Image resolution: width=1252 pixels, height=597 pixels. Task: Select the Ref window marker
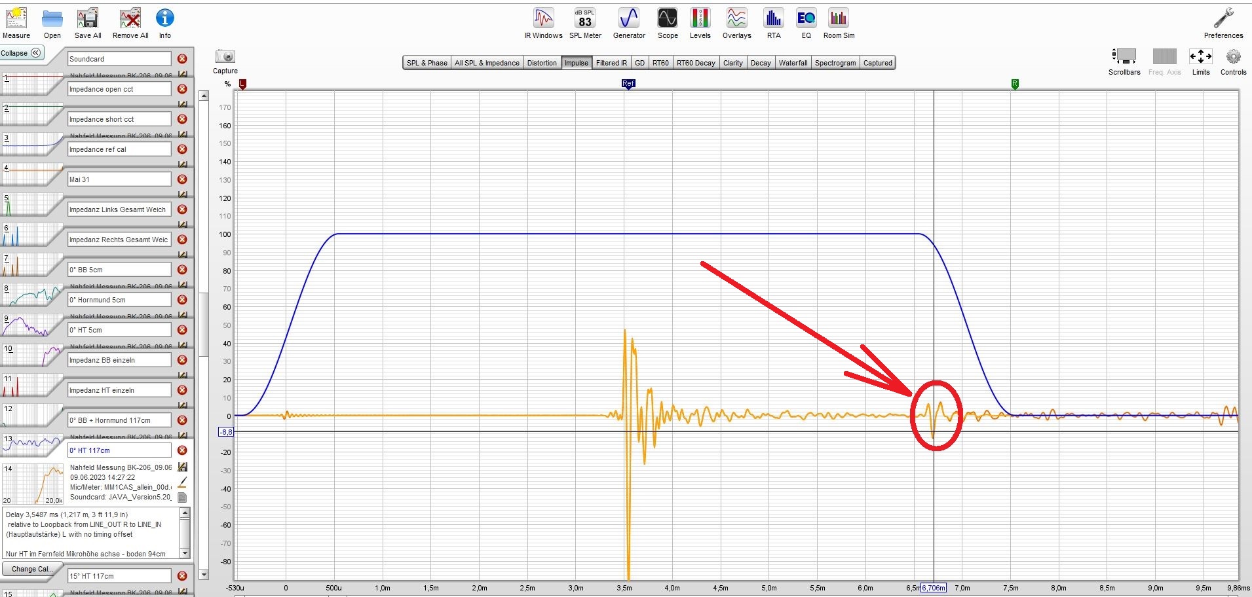click(x=628, y=84)
